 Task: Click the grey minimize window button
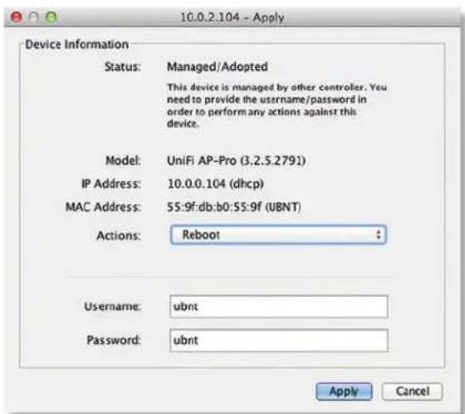click(34, 17)
